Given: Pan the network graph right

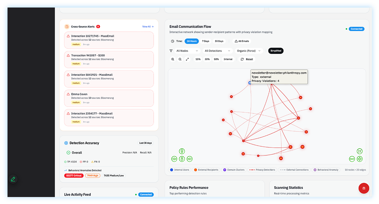Looking at the screenshot, I should [x=189, y=159].
